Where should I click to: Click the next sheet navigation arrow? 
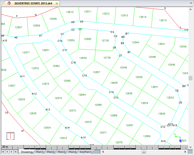(x=11, y=152)
